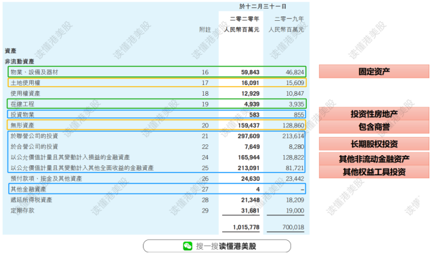Click the 在建工程 row label
The width and height of the screenshot is (434, 257).
22,104
